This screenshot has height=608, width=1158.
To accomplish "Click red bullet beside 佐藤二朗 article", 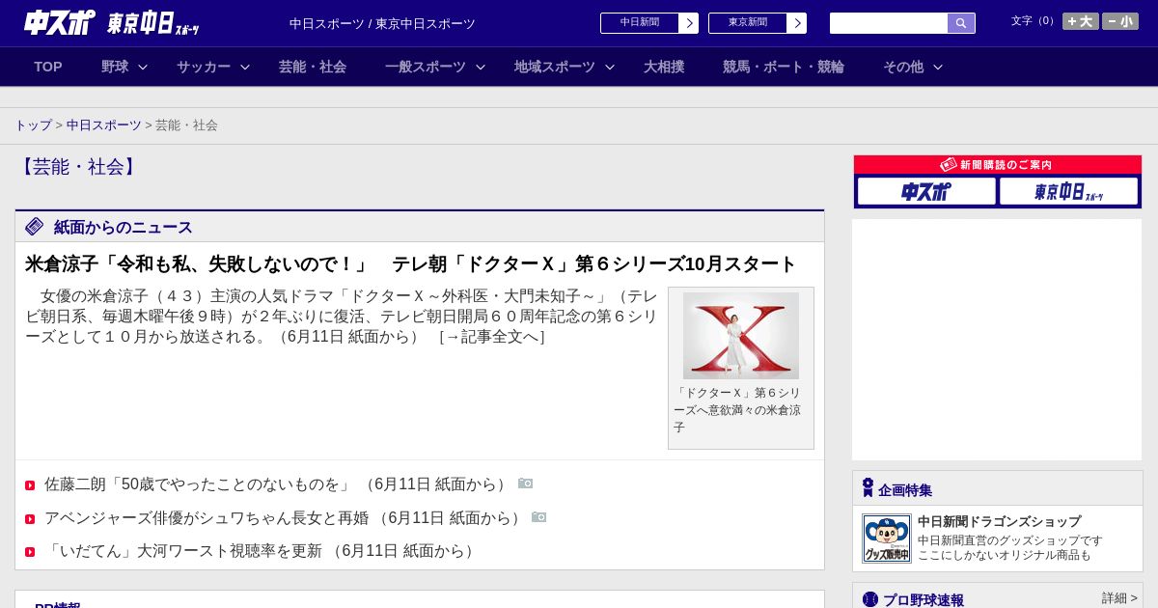I will tap(30, 485).
